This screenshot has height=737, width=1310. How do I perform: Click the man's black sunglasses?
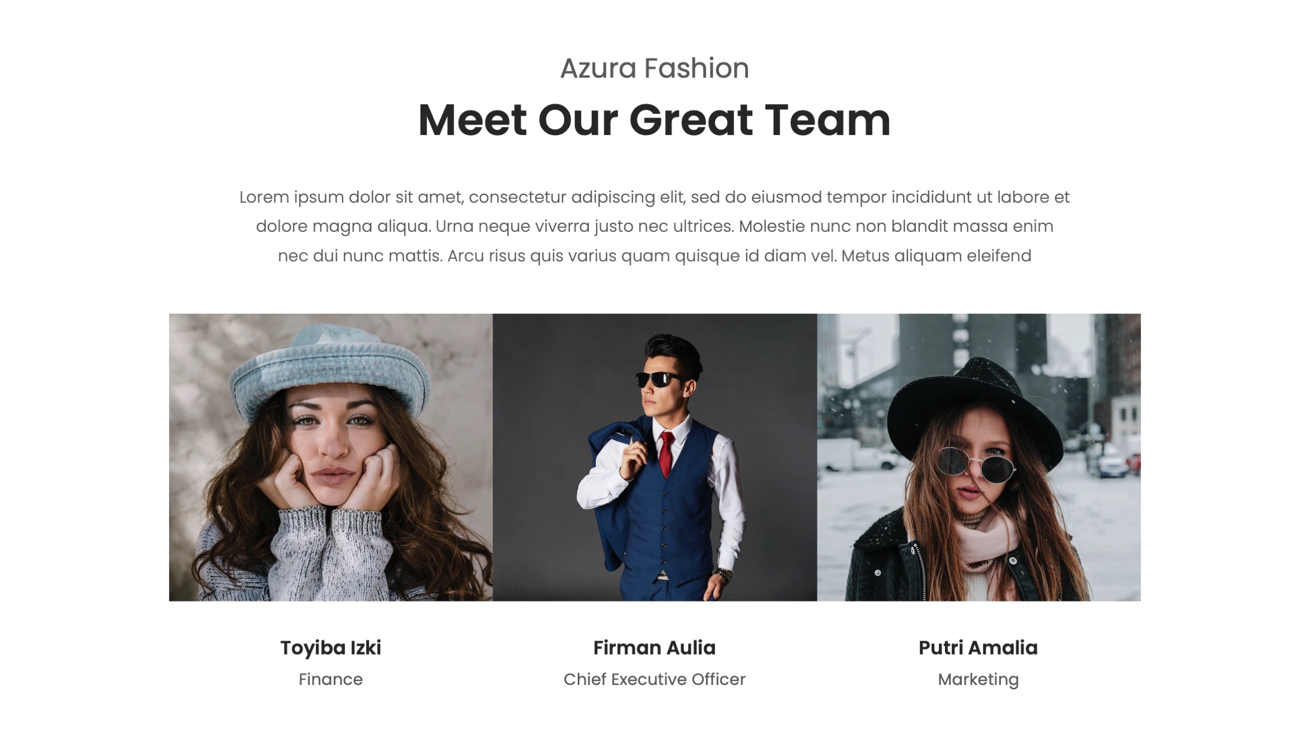click(x=661, y=379)
